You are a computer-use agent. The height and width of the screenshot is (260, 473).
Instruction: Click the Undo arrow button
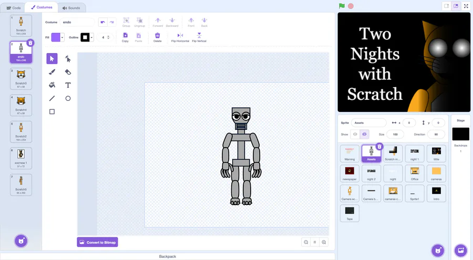pyautogui.click(x=103, y=22)
